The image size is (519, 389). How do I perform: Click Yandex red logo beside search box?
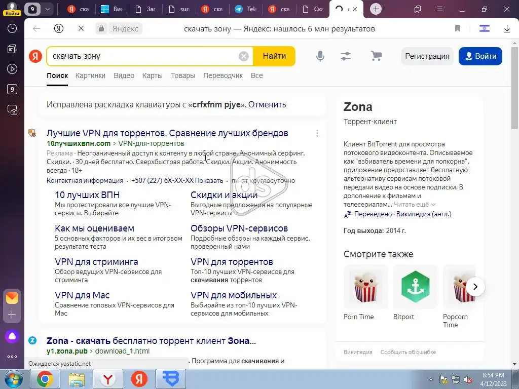click(x=35, y=56)
